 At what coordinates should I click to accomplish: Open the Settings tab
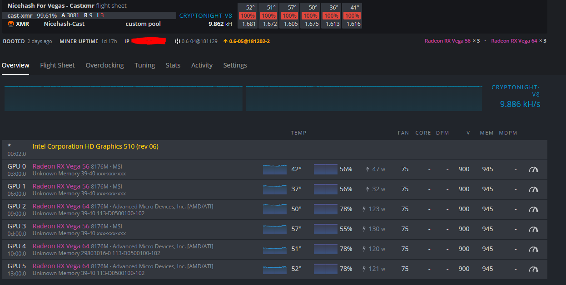click(x=235, y=65)
